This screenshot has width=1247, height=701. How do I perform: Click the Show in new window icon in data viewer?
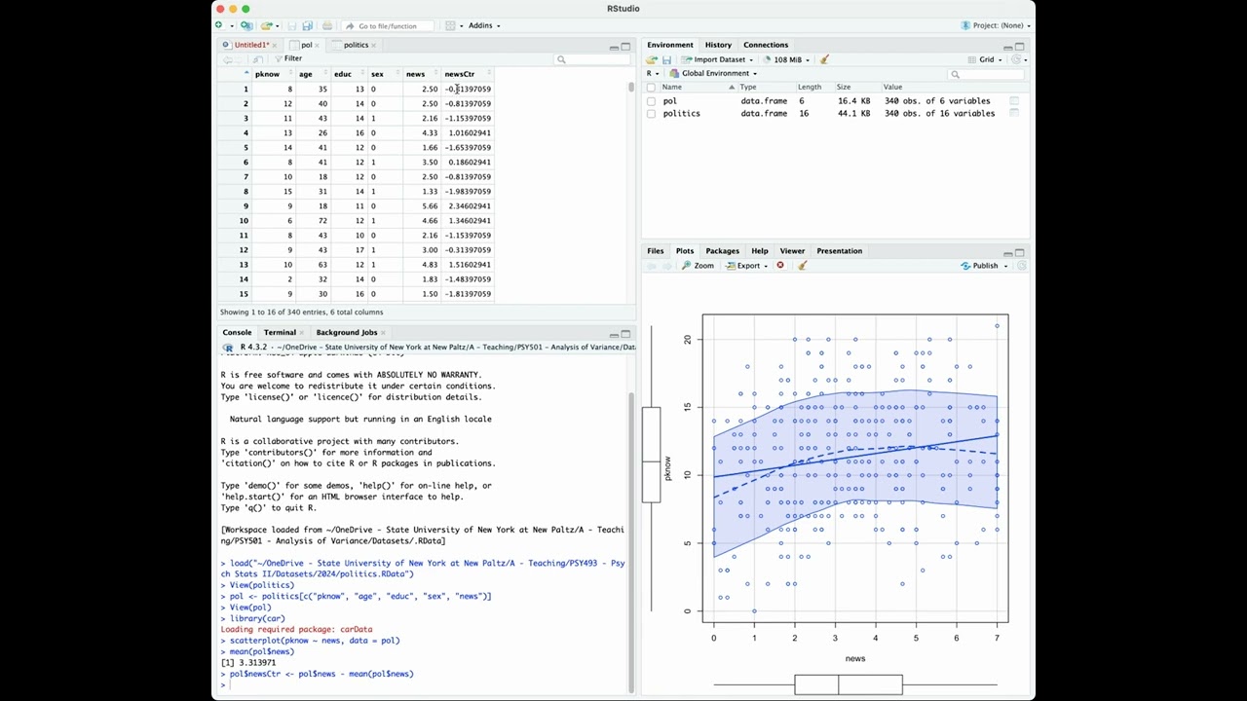point(258,58)
